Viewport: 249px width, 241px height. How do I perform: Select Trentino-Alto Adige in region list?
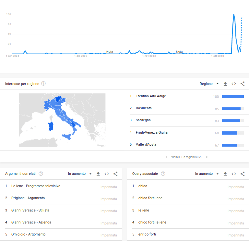click(x=151, y=96)
